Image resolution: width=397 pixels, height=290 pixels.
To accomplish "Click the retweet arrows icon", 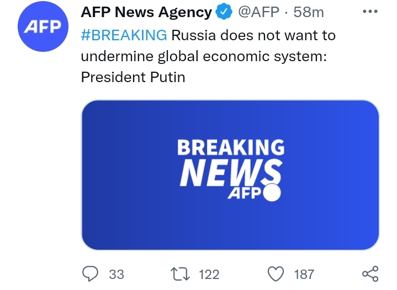I will (x=183, y=273).
